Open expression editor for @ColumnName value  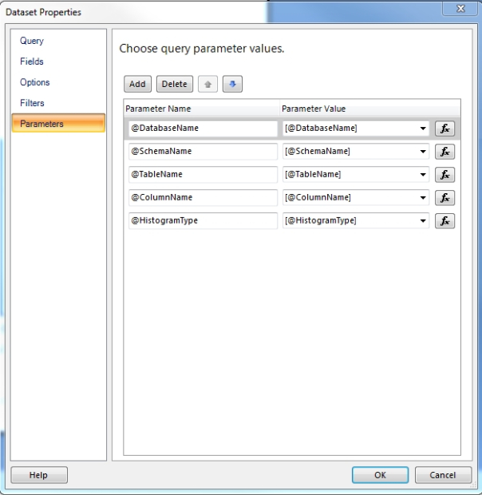[444, 198]
